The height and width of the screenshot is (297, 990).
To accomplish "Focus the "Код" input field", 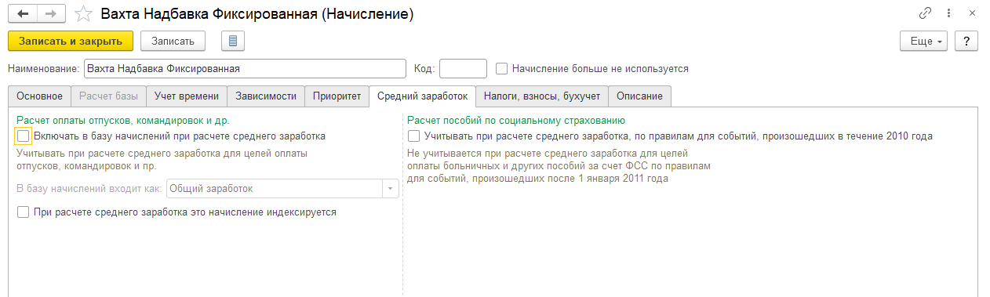I will coord(463,69).
